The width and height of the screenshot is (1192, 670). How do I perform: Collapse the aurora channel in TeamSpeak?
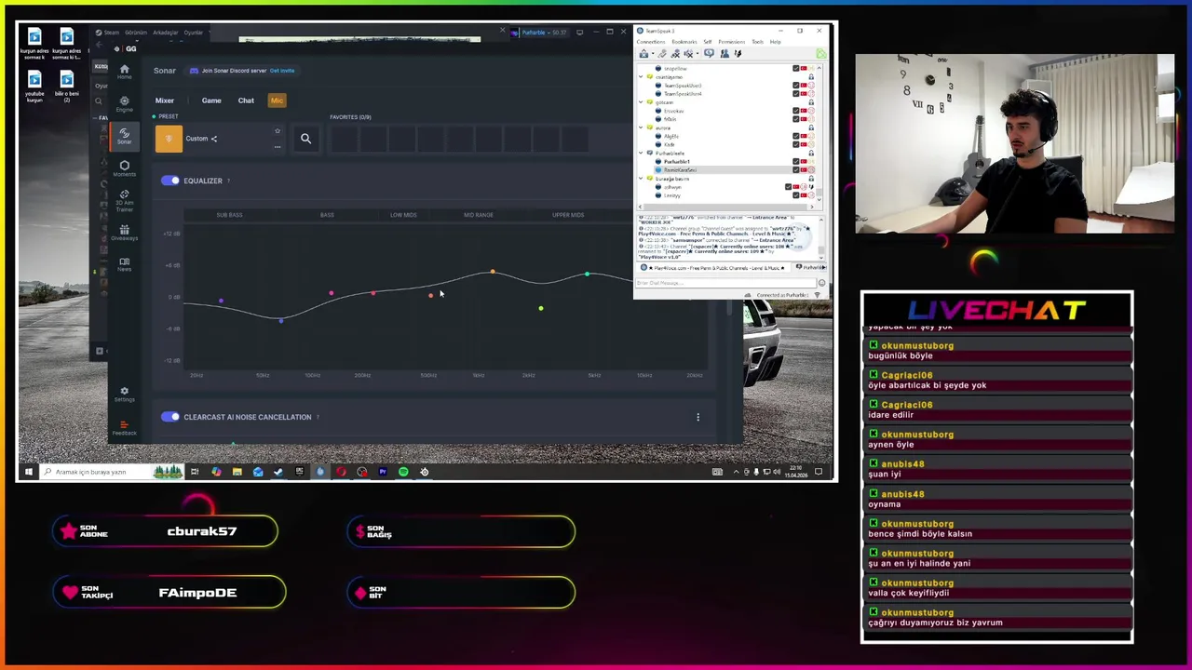tap(641, 127)
